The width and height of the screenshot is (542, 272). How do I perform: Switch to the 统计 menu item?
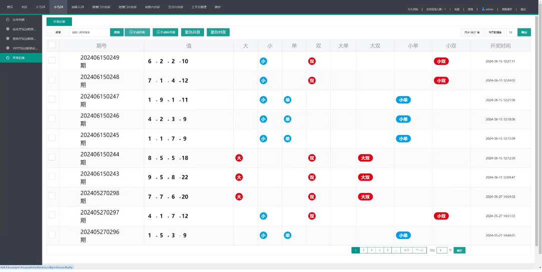217,7
